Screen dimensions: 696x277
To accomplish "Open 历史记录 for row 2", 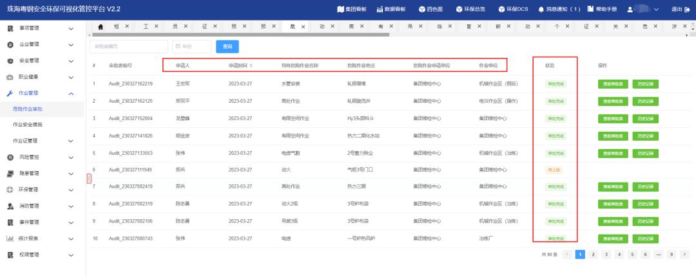I will (x=645, y=101).
